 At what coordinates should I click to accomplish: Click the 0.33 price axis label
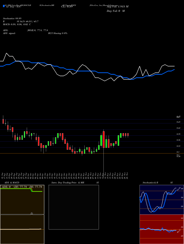(x=178, y=146)
